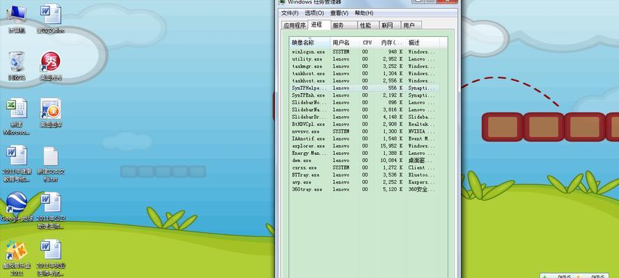
Task: Launch the red Meitu Xiuxiu (秀) shortcut
Action: click(x=51, y=66)
